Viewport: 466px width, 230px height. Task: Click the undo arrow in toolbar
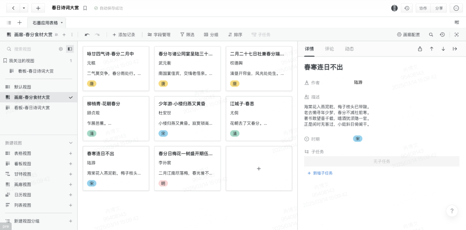[x=87, y=35]
